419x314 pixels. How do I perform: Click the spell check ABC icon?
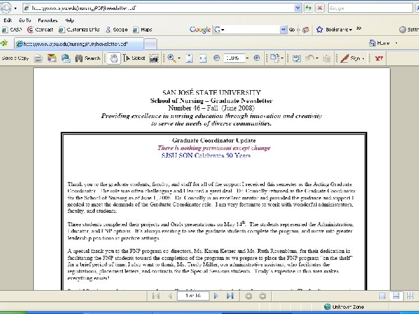tap(296, 58)
